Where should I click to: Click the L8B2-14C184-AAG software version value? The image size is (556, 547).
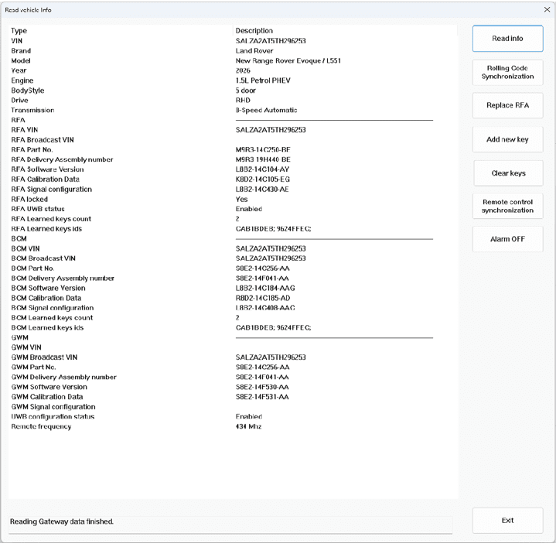click(265, 288)
